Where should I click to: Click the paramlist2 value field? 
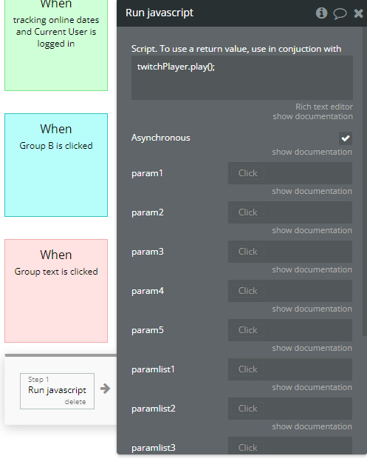tap(290, 409)
